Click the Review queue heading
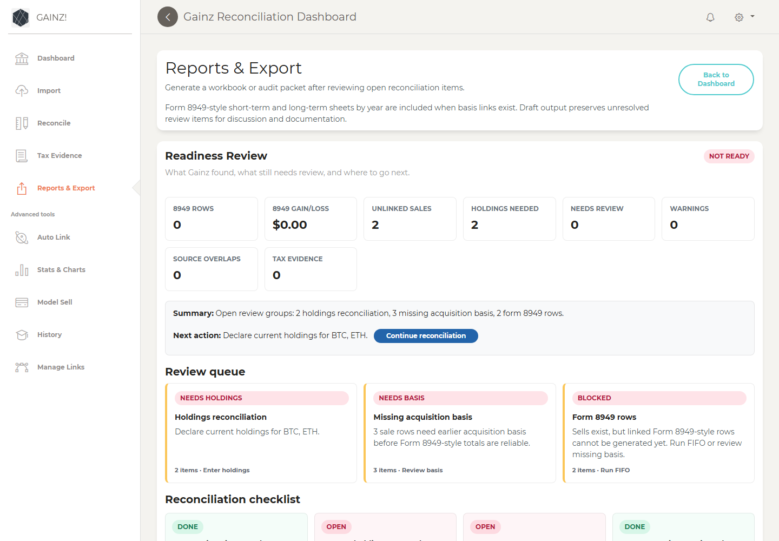779x541 pixels. tap(205, 372)
